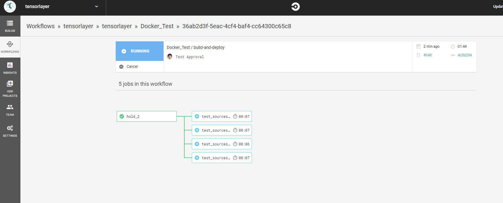This screenshot has height=203, width=503.
Task: Click running icon of third test_sources job
Action: coord(197,144)
